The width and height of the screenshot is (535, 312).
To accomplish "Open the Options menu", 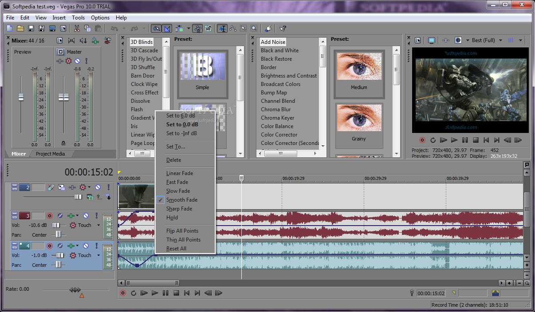I will coord(100,18).
